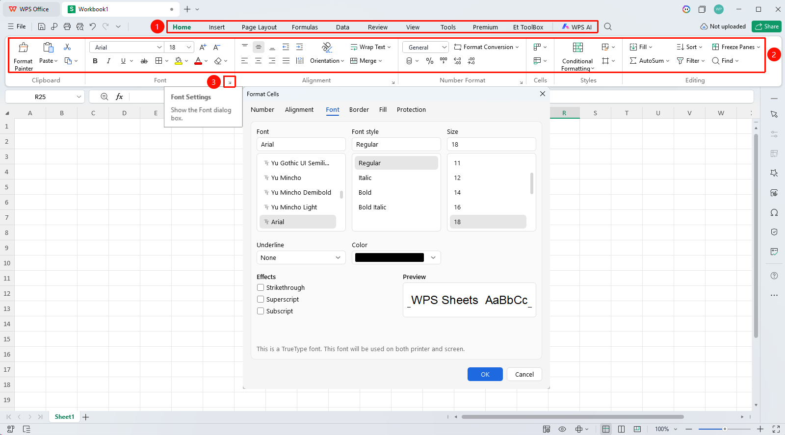Expand the ribbon font name dropdown
The image size is (785, 435).
point(159,47)
